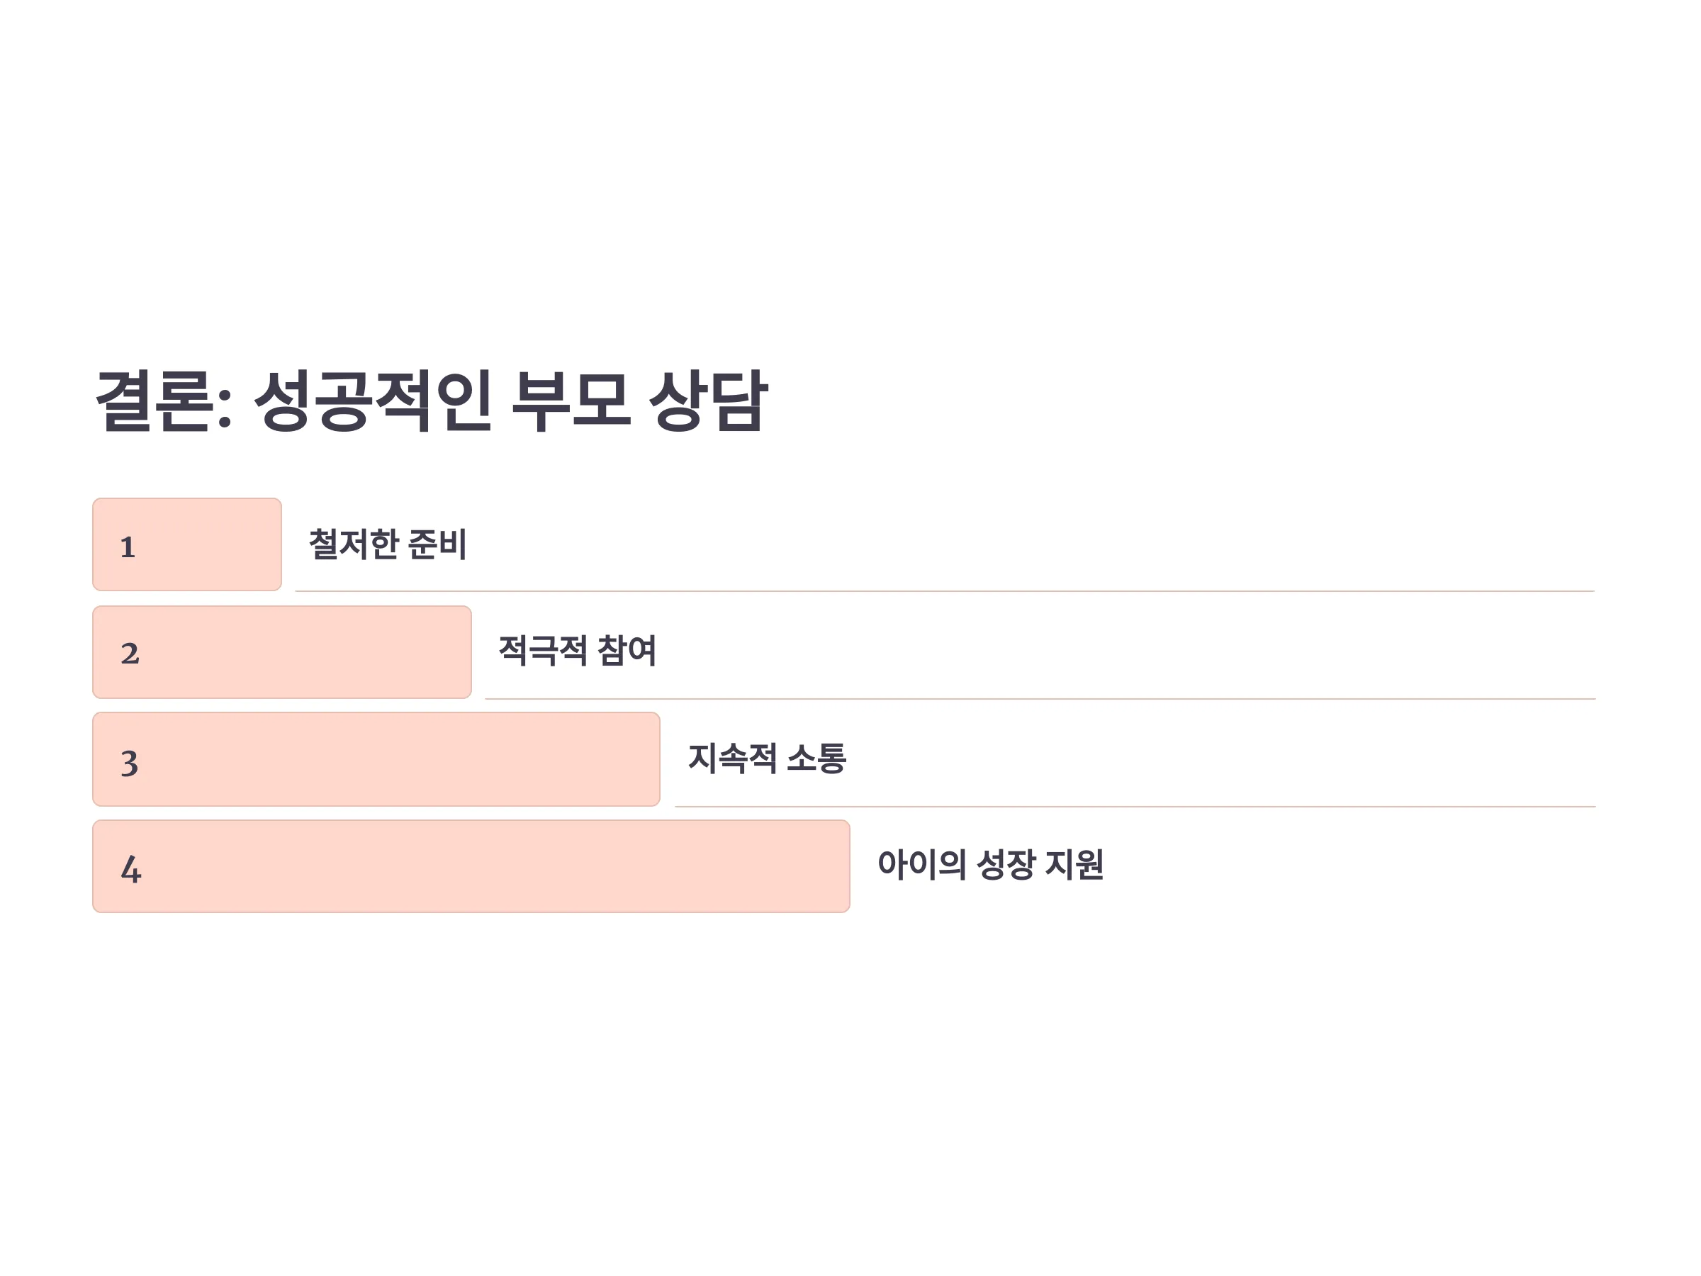Select the pink bar for step 3
The width and height of the screenshot is (1701, 1276).
click(376, 759)
